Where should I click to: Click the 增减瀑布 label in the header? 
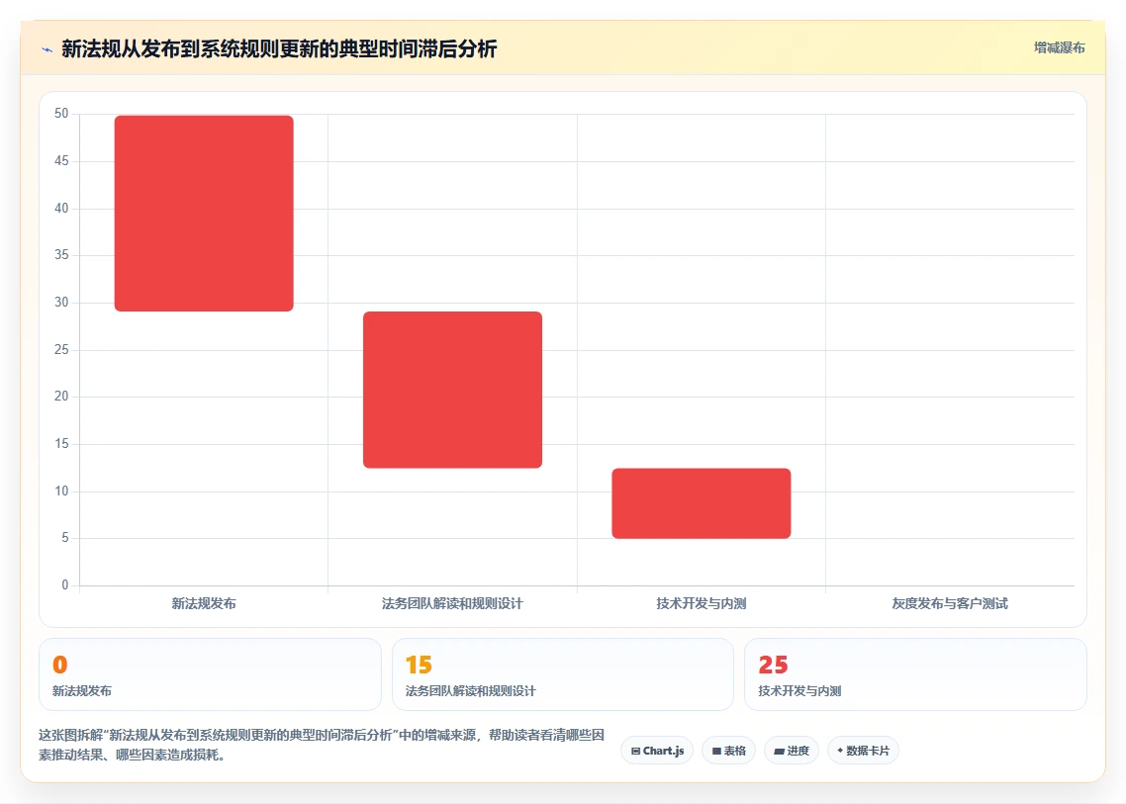(1060, 47)
